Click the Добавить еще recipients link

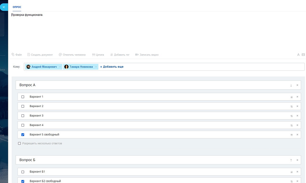click(x=112, y=67)
